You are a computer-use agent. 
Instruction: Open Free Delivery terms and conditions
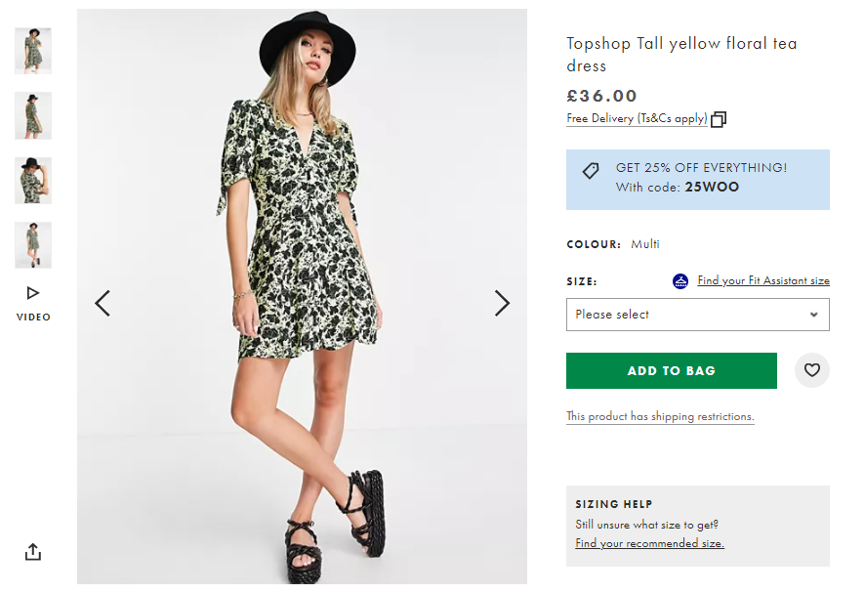[x=636, y=118]
